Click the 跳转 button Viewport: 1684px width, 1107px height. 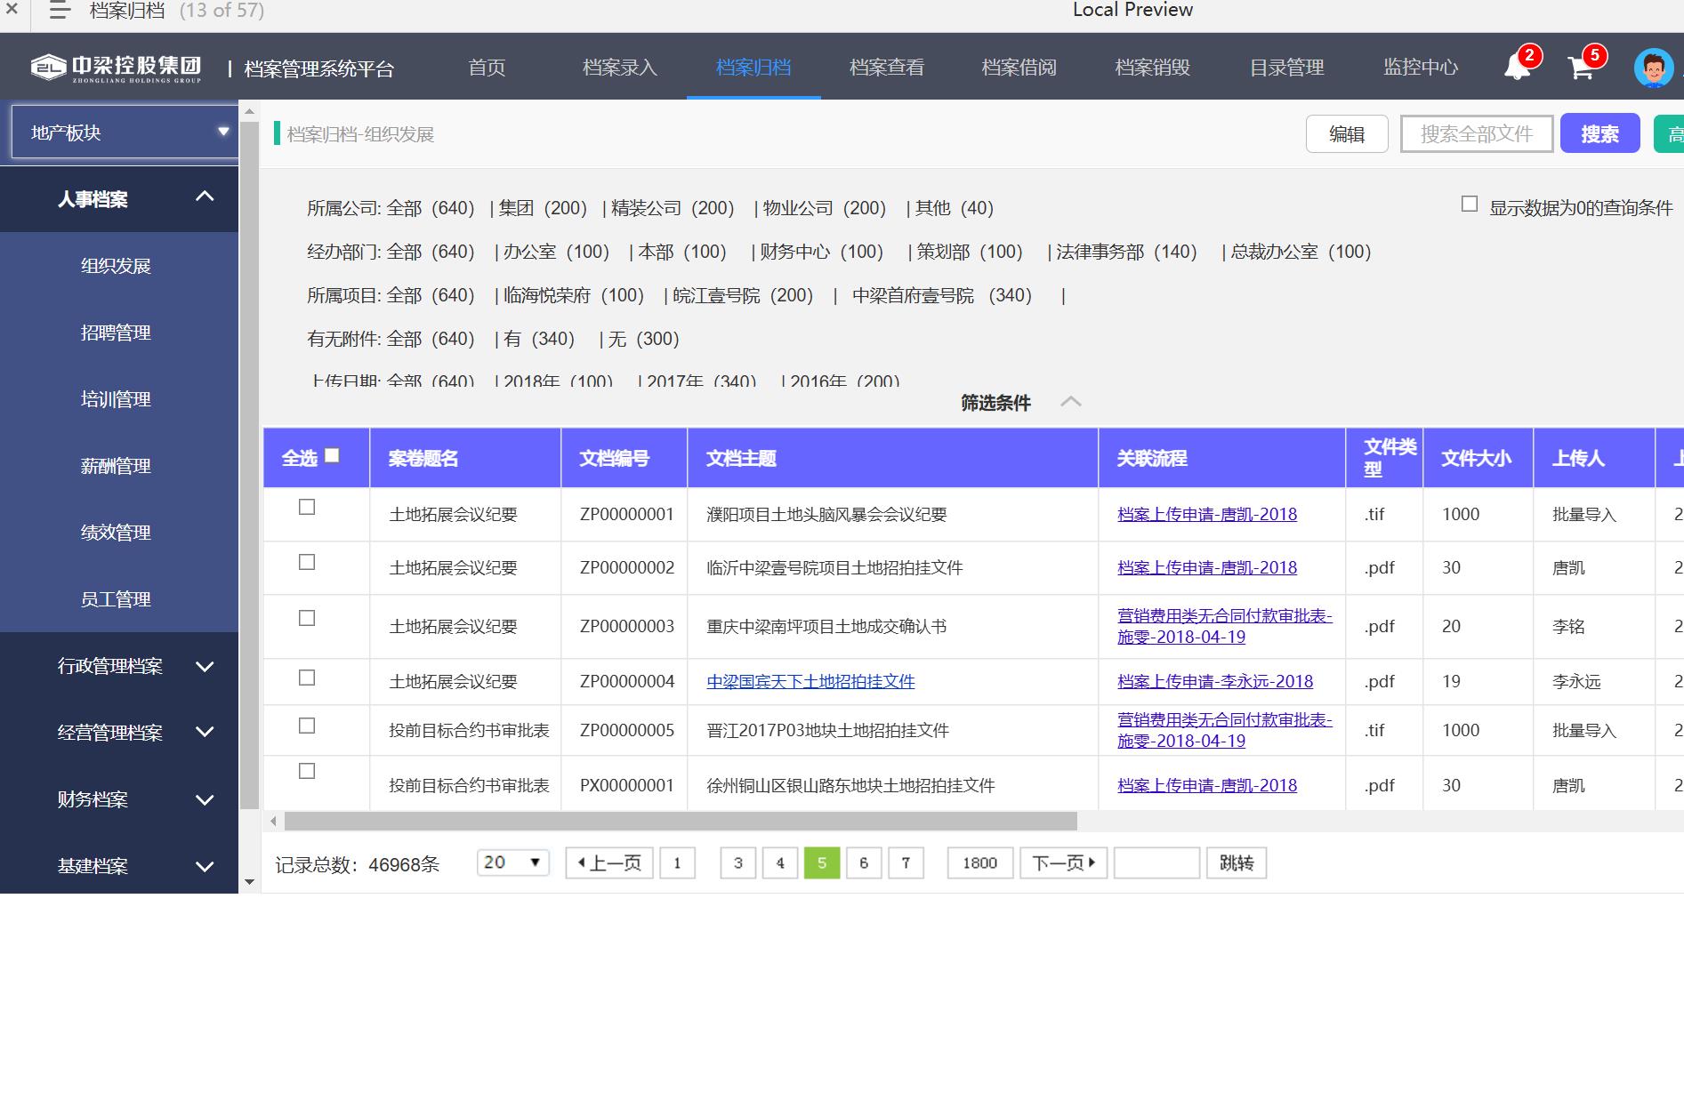tap(1237, 862)
